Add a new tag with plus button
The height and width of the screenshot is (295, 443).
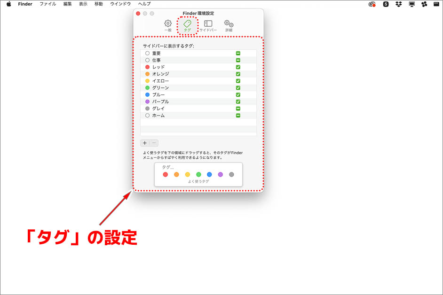(x=145, y=143)
